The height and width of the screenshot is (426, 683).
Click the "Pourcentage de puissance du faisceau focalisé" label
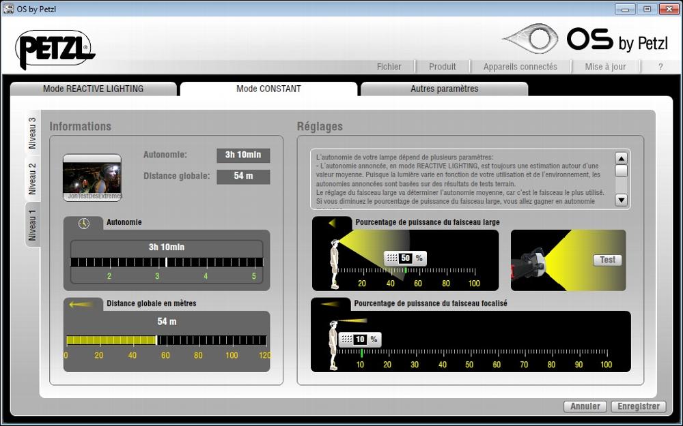point(430,303)
